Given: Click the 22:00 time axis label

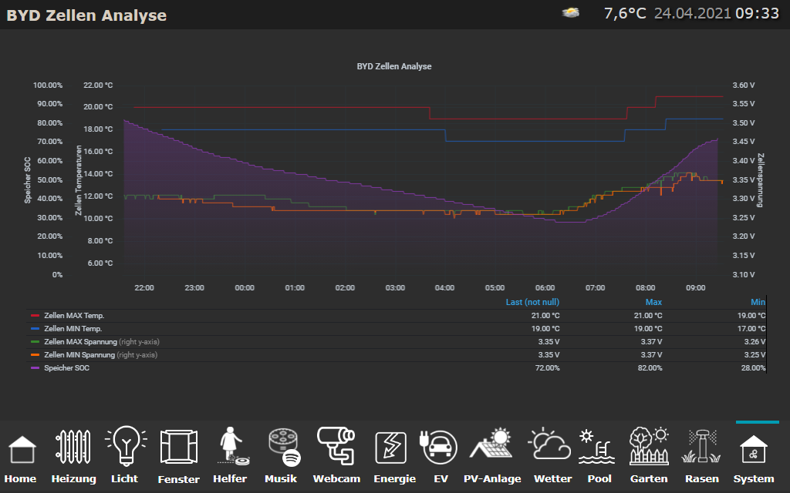Looking at the screenshot, I should [144, 288].
